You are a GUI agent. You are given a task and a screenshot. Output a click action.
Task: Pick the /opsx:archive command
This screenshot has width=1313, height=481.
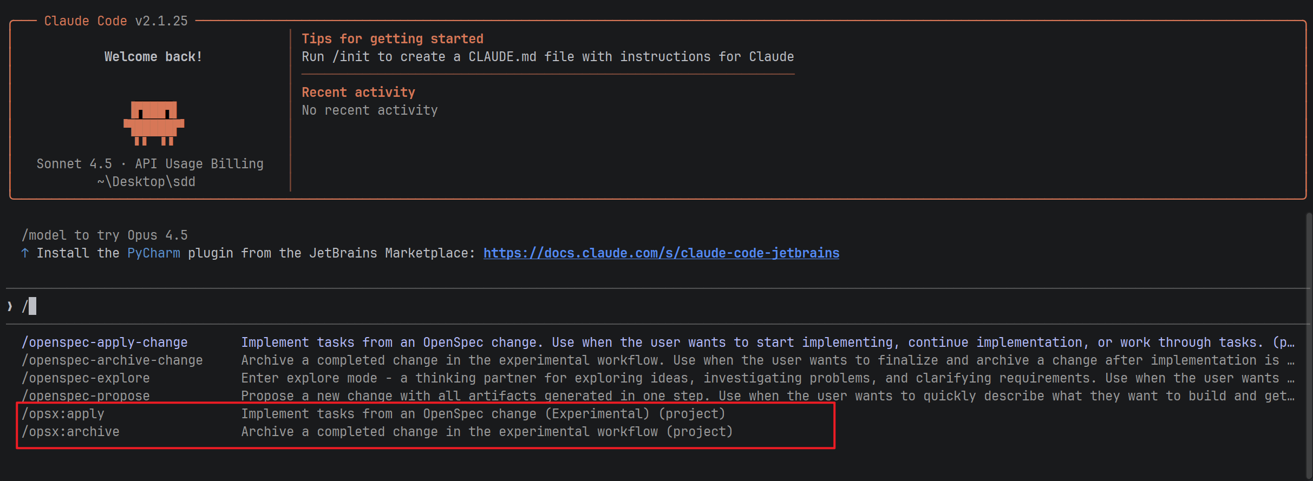[x=70, y=432]
